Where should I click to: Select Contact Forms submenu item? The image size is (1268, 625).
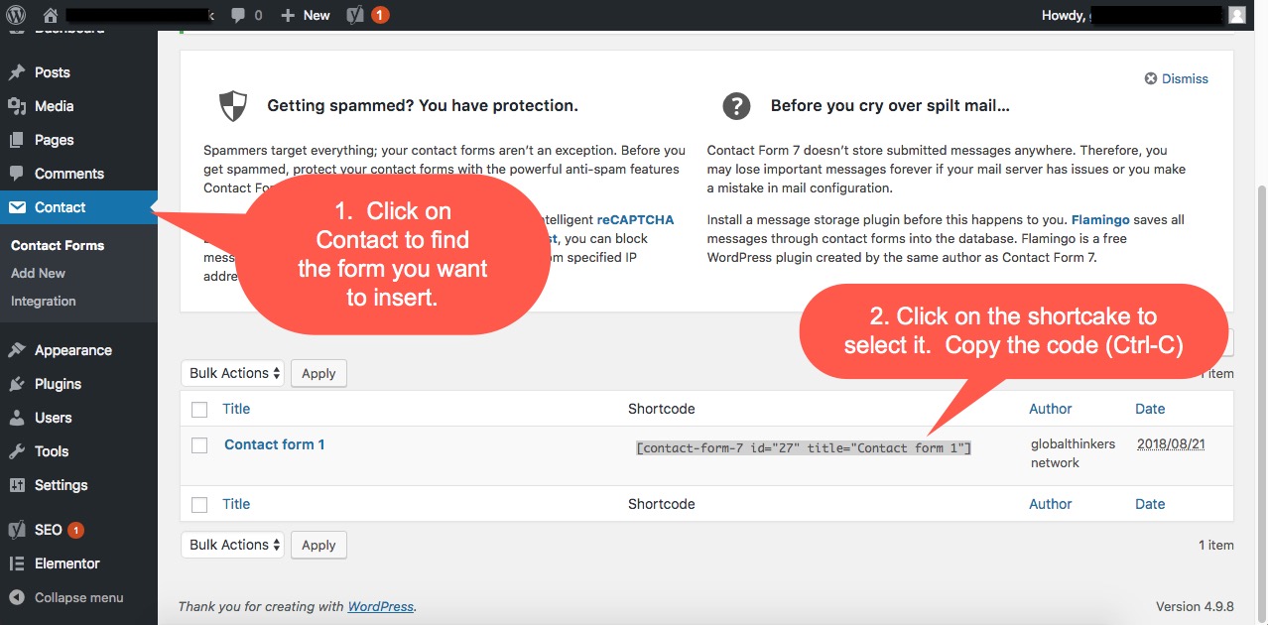(58, 245)
